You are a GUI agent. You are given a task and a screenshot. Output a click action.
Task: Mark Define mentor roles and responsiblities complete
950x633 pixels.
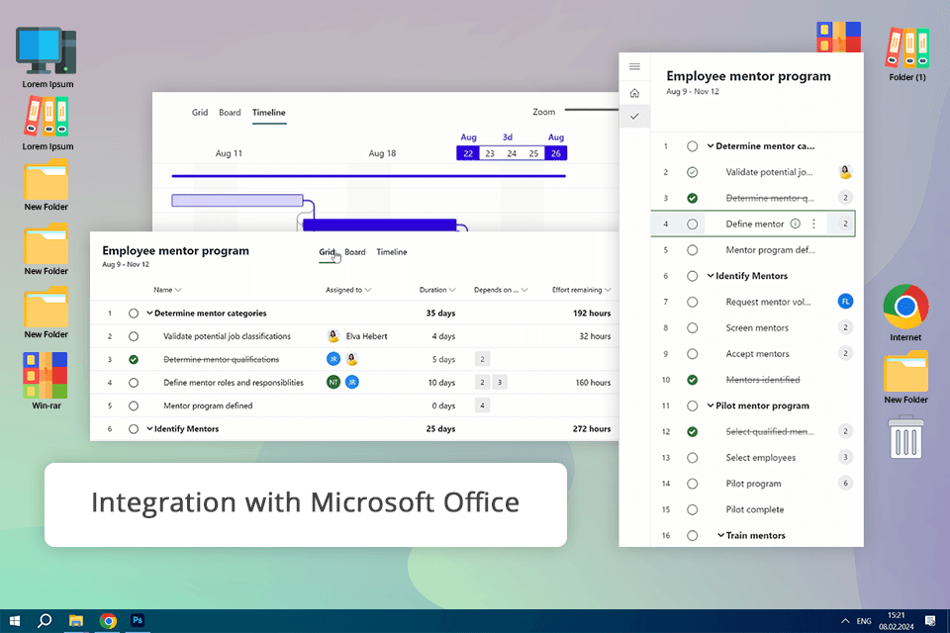pyautogui.click(x=134, y=383)
